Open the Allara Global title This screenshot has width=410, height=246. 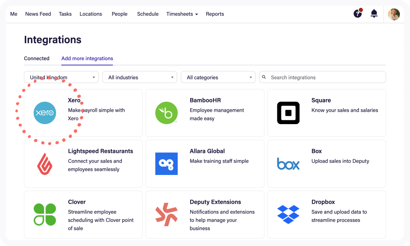pyautogui.click(x=207, y=151)
